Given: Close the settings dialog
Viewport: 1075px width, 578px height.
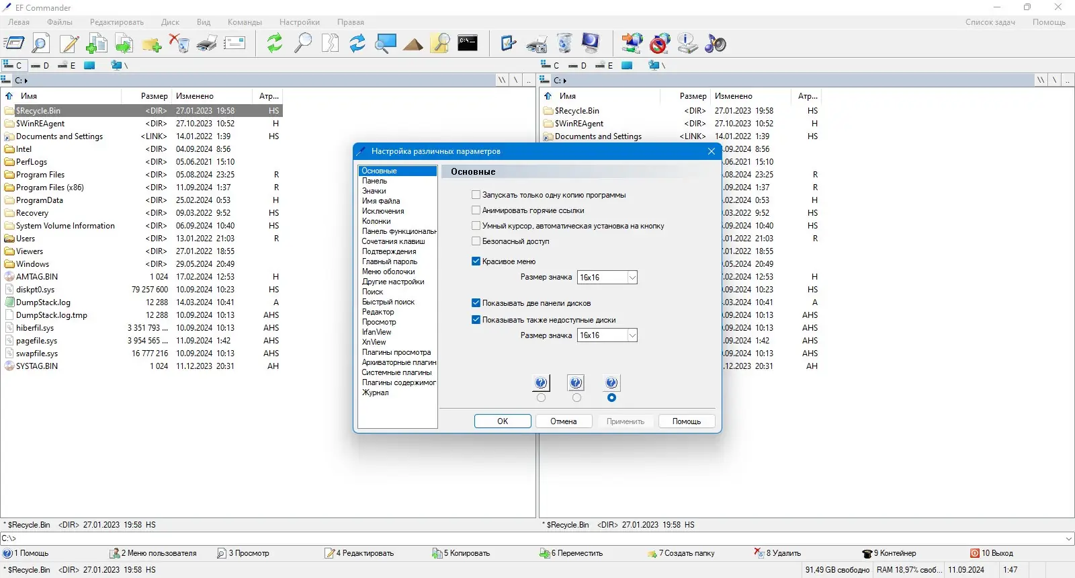Looking at the screenshot, I should 712,151.
